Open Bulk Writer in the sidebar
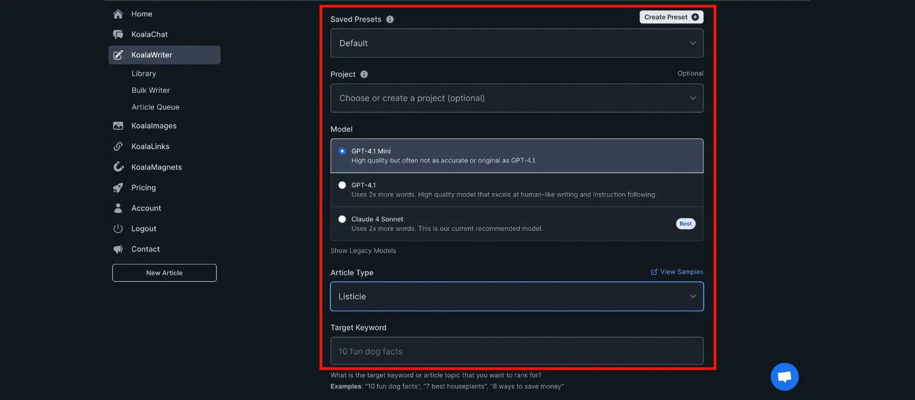Screen dimensions: 915x400 click(x=150, y=90)
